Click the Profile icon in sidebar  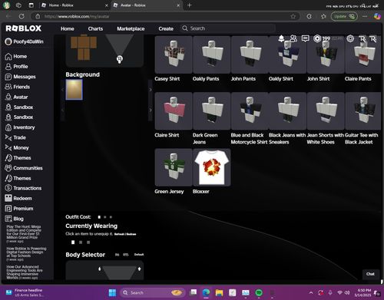coord(8,67)
